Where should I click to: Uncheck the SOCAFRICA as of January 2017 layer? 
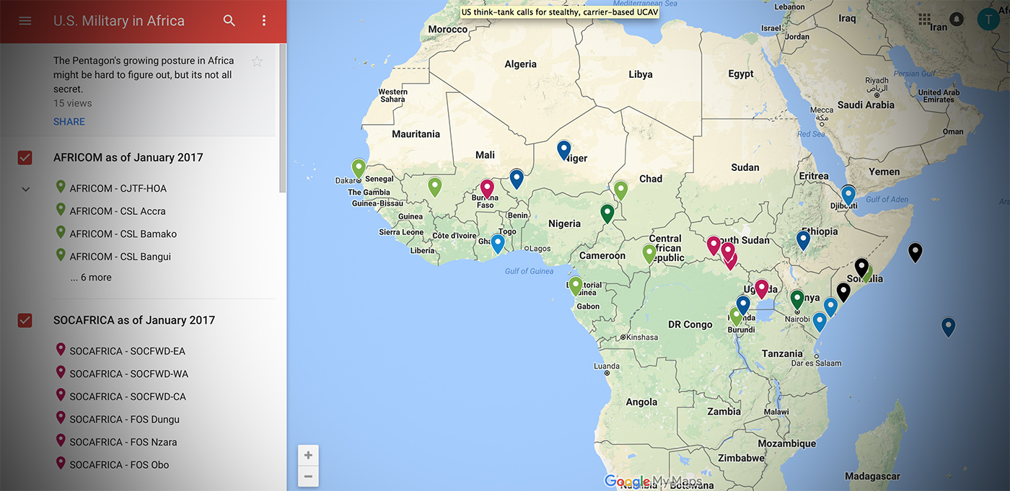click(x=25, y=320)
